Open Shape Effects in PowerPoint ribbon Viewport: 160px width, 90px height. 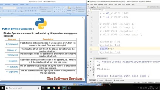click(x=80, y=11)
